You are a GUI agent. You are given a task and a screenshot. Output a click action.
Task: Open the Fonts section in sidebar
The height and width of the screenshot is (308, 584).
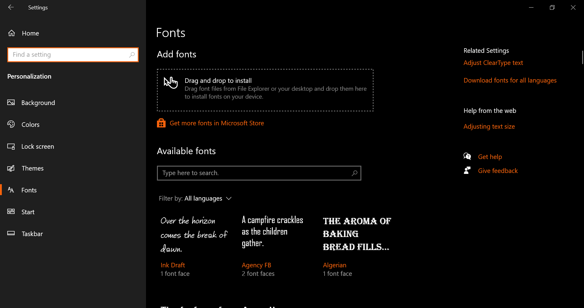coord(29,190)
